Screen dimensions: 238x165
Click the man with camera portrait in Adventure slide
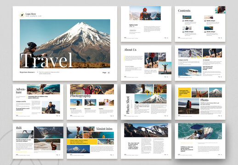[51, 107]
